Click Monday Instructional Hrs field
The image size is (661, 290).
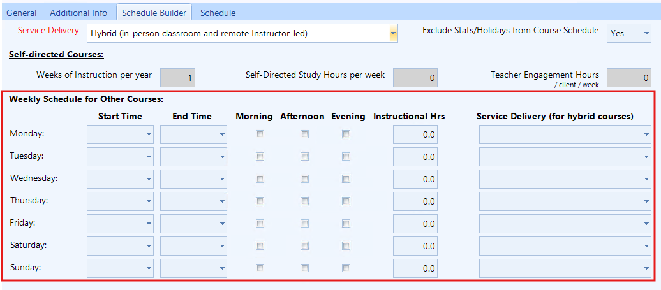pyautogui.click(x=415, y=134)
